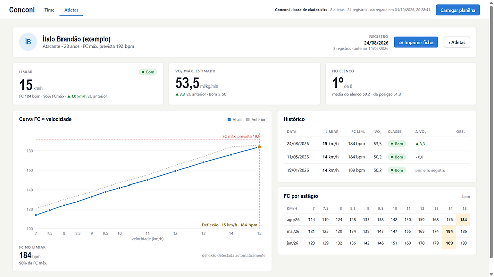Click the Conconi app title
Viewport: 494px width, 277px height.
point(22,10)
